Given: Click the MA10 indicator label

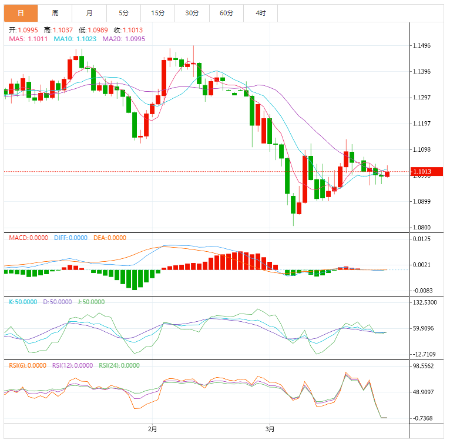Looking at the screenshot, I should tap(75, 39).
